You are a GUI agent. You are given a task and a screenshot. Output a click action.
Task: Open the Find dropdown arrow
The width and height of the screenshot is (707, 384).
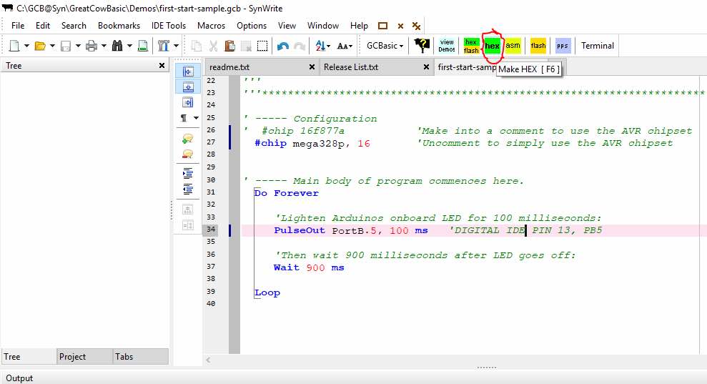pyautogui.click(x=129, y=46)
